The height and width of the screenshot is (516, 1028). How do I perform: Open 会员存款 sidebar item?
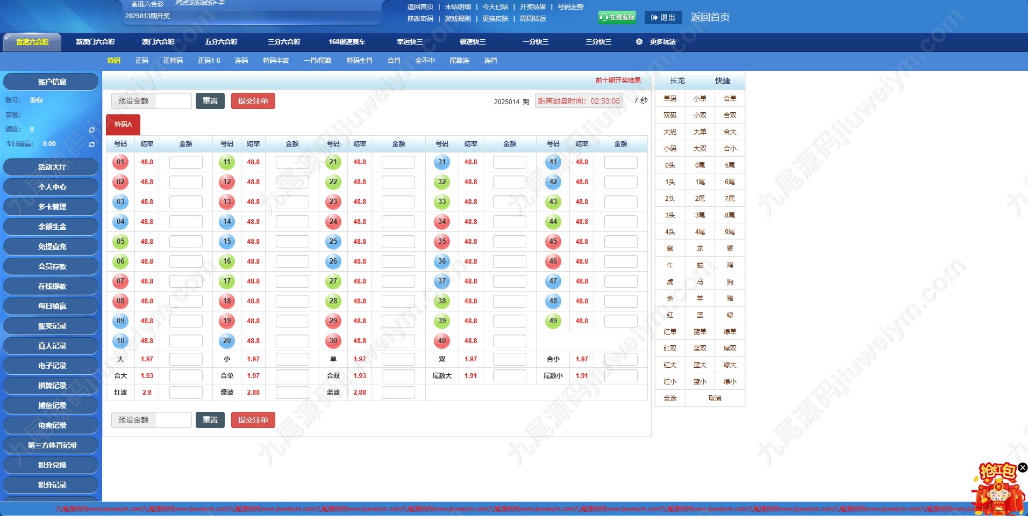(x=52, y=266)
